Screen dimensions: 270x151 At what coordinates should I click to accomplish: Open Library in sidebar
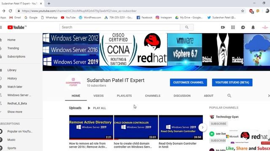(12, 70)
